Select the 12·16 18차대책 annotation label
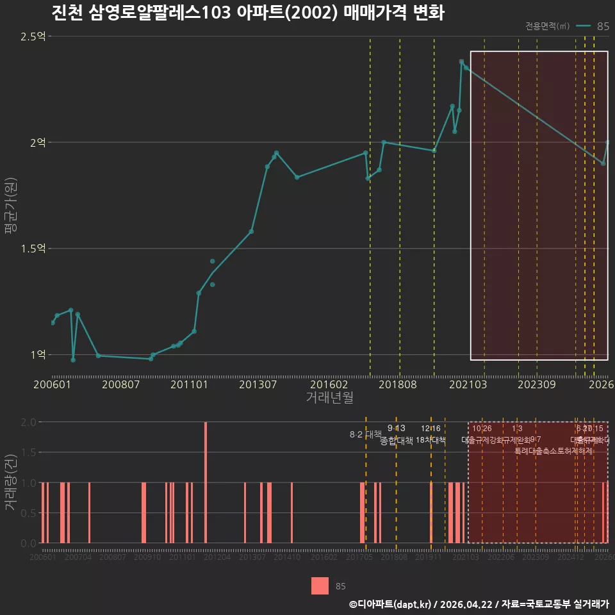Image resolution: width=615 pixels, height=615 pixels. click(x=430, y=434)
